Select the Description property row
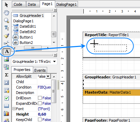The width and height of the screenshot is (140, 122). [x=32, y=93]
